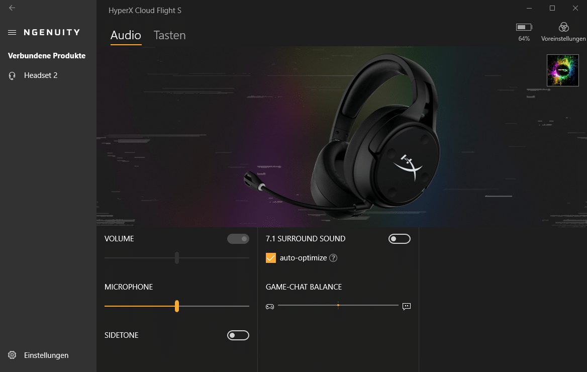The height and width of the screenshot is (372, 587).
Task: Select Headset 2 in connected products
Action: (x=41, y=75)
